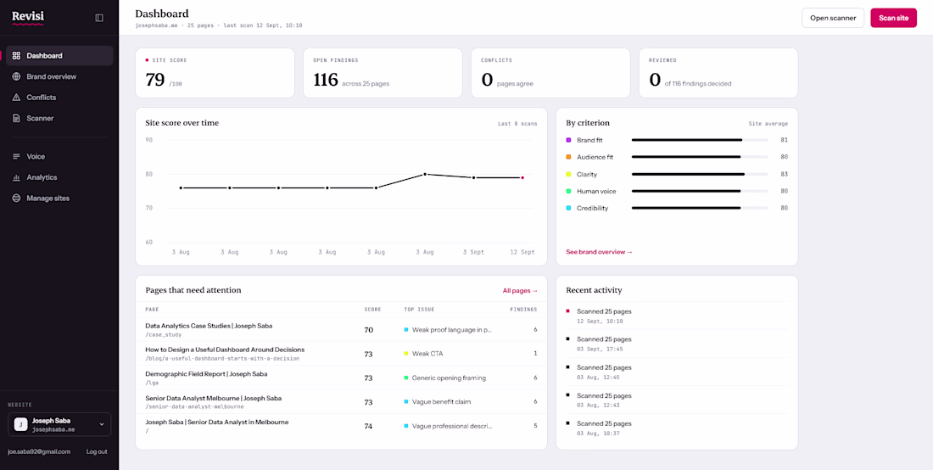The width and height of the screenshot is (933, 470).
Task: Select Analytics in the sidebar
Action: point(59,177)
